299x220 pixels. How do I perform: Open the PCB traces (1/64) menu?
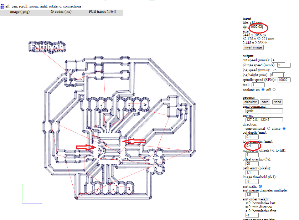click(x=102, y=12)
